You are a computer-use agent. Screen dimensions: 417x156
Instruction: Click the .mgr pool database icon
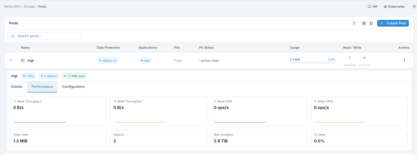pos(23,60)
